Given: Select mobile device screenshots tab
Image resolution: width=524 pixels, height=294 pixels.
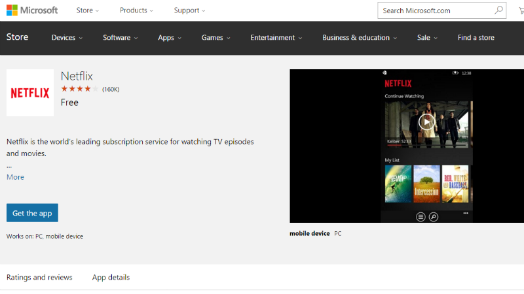Looking at the screenshot, I should (309, 234).
